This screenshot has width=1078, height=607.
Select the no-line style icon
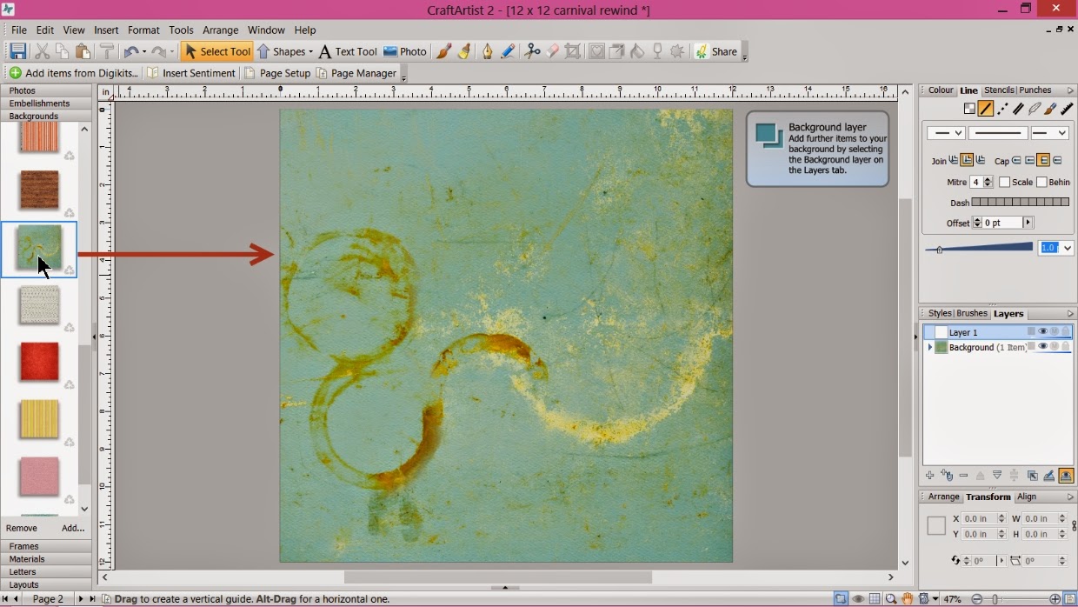click(969, 109)
